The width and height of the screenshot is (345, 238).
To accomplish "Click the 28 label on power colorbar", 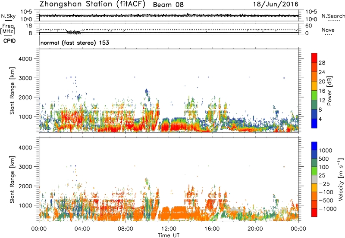I will click(x=322, y=63).
